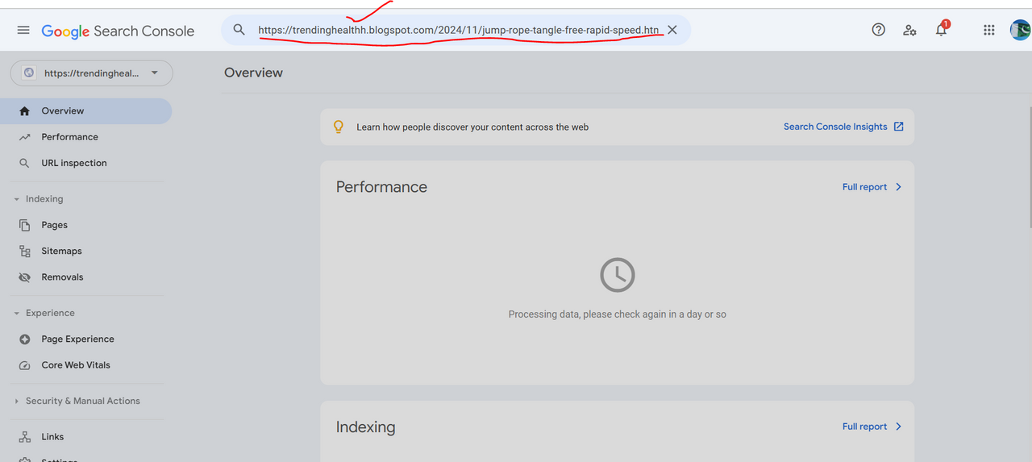Expand Security & Manual Actions section

pos(77,401)
